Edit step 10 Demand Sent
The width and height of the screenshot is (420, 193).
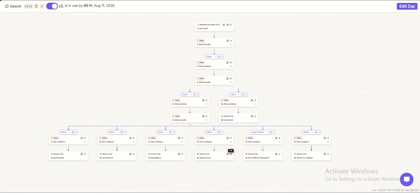tap(134, 154)
